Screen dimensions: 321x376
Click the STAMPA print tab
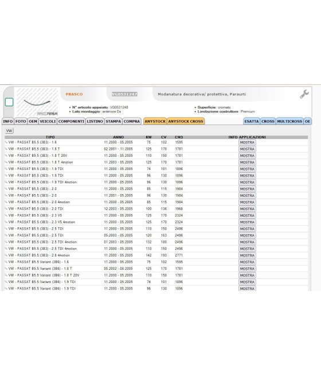[x=113, y=121]
